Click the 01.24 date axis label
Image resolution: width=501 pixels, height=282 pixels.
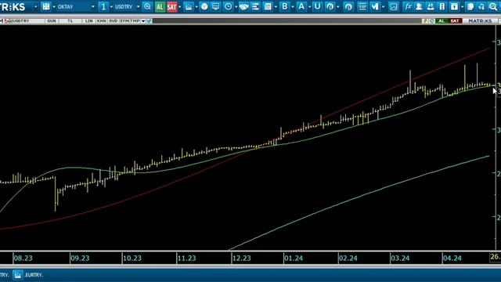point(294,258)
